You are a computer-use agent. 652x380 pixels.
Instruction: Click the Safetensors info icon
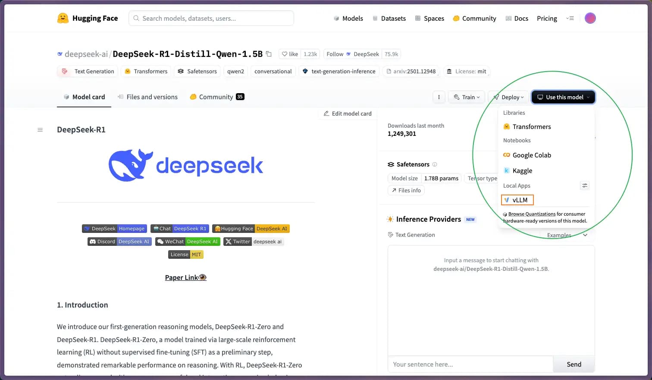tap(435, 164)
